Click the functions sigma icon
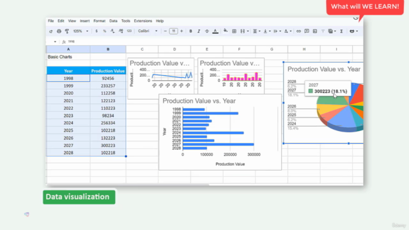The height and width of the screenshot is (230, 409). [x=341, y=31]
